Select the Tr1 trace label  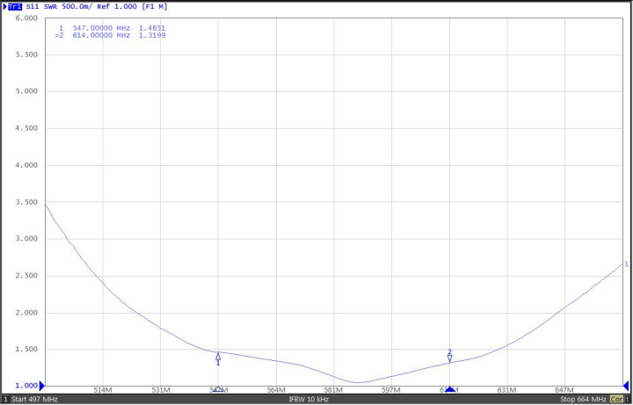point(14,6)
